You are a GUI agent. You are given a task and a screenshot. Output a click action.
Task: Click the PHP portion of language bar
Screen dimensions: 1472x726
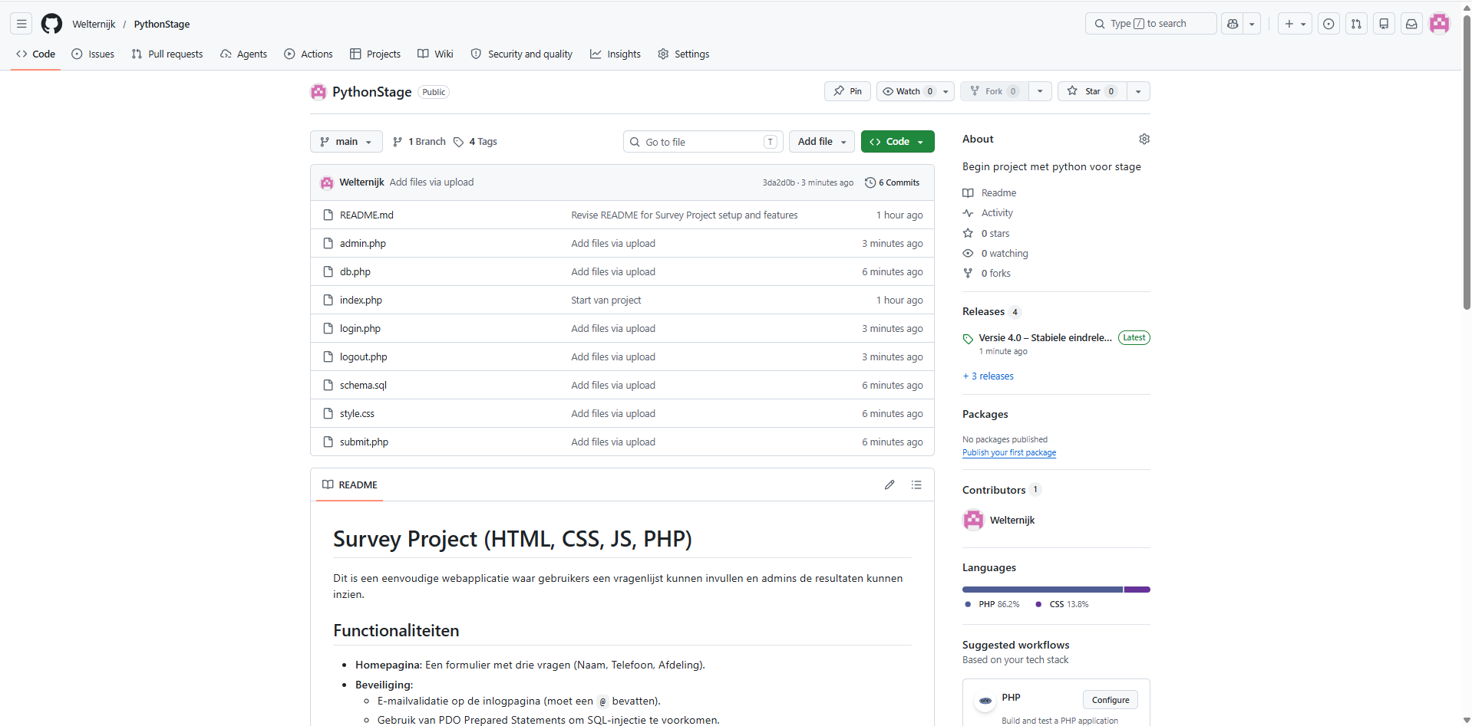pos(1042,590)
